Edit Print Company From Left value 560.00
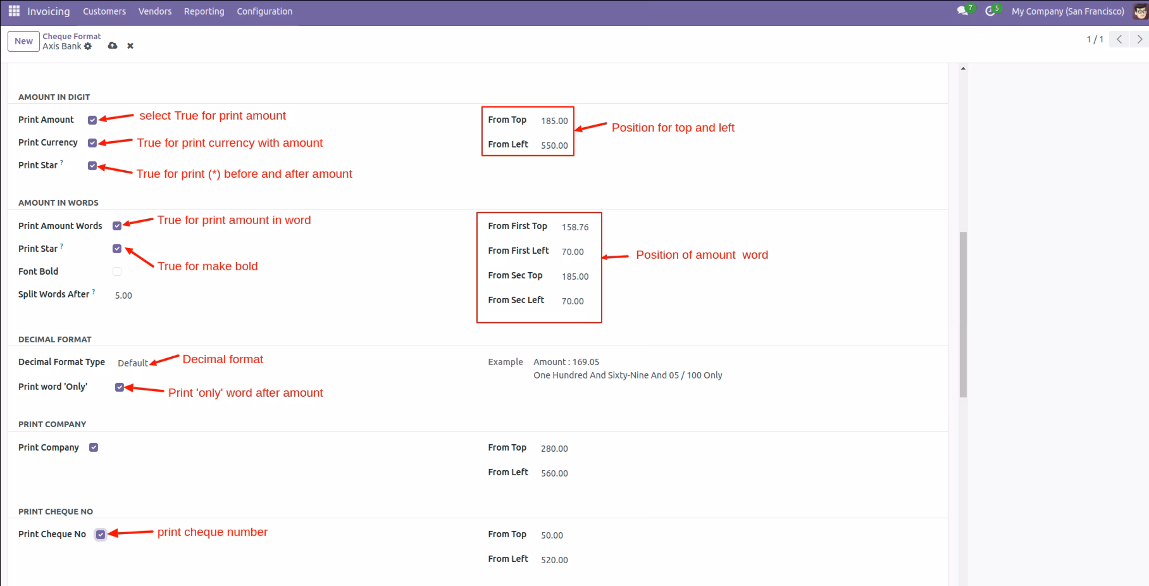1149x586 pixels. [x=555, y=473]
